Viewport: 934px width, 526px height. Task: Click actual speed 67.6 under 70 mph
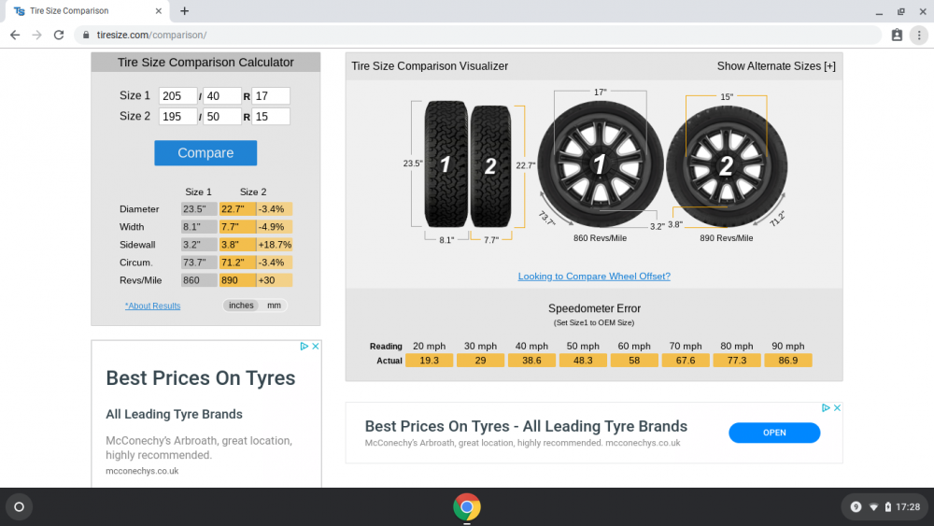click(x=685, y=361)
